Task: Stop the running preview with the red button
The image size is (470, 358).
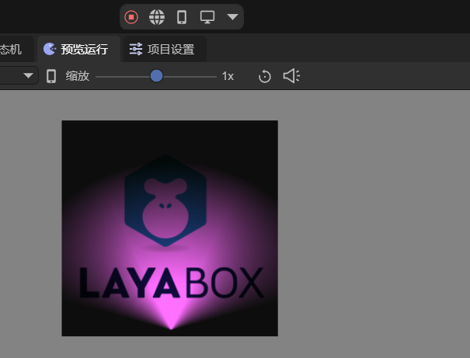Action: point(132,16)
